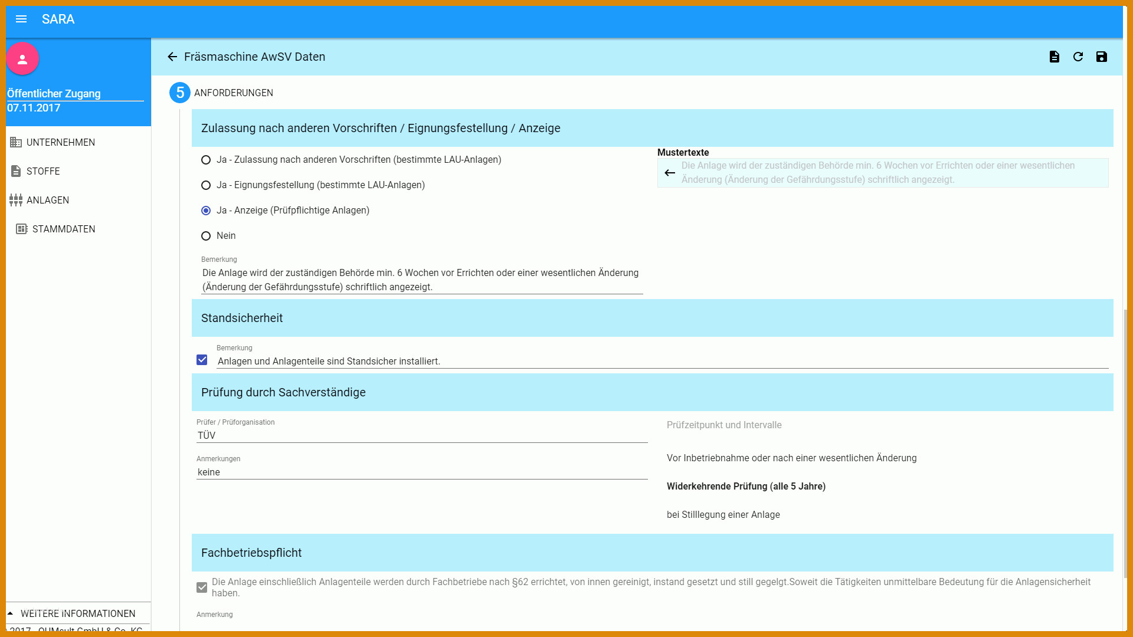Select Widerkehrende Prüfung (alle 5 Jahre)
The image size is (1133, 637).
pos(746,487)
